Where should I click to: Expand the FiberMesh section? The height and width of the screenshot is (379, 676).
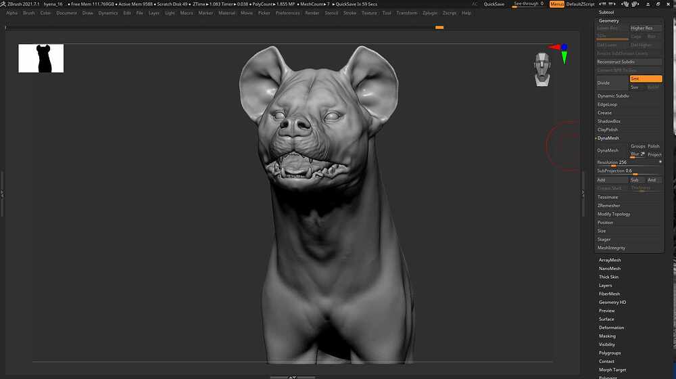[x=609, y=294]
